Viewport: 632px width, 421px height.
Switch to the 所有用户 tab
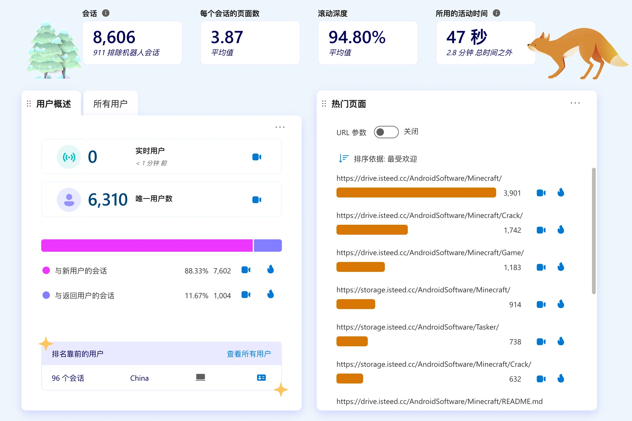pos(110,104)
